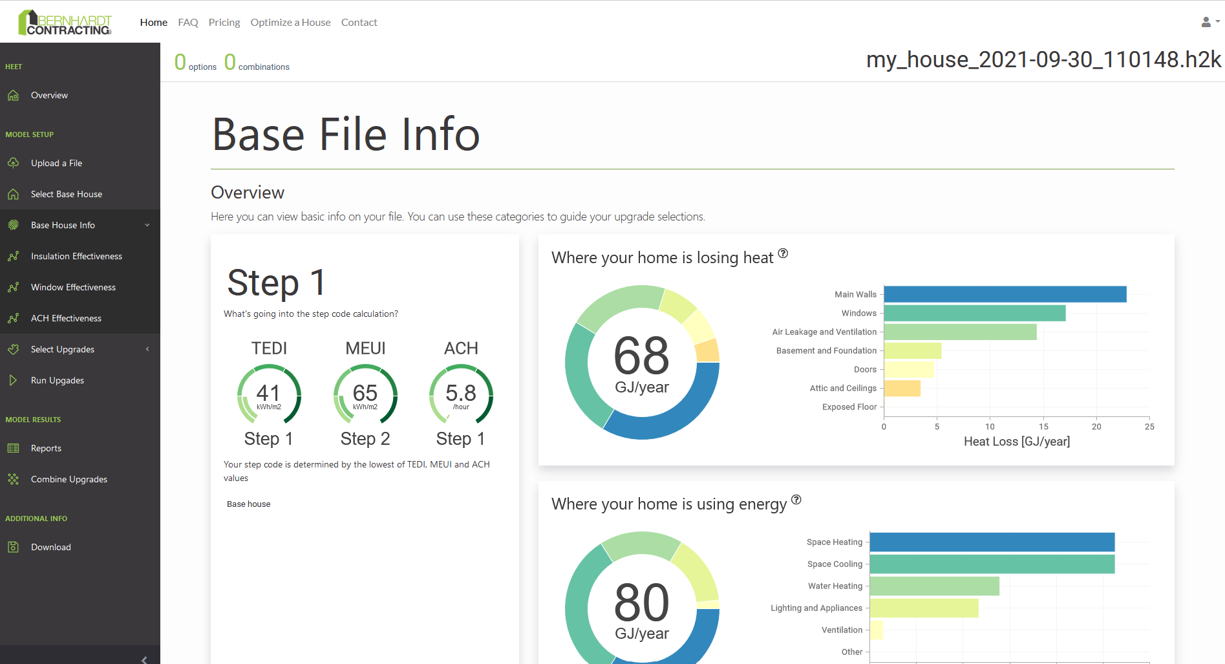Open the Optimize a House menu item

coord(290,22)
